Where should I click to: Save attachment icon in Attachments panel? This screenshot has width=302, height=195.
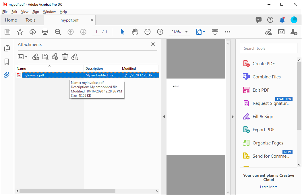[45, 57]
